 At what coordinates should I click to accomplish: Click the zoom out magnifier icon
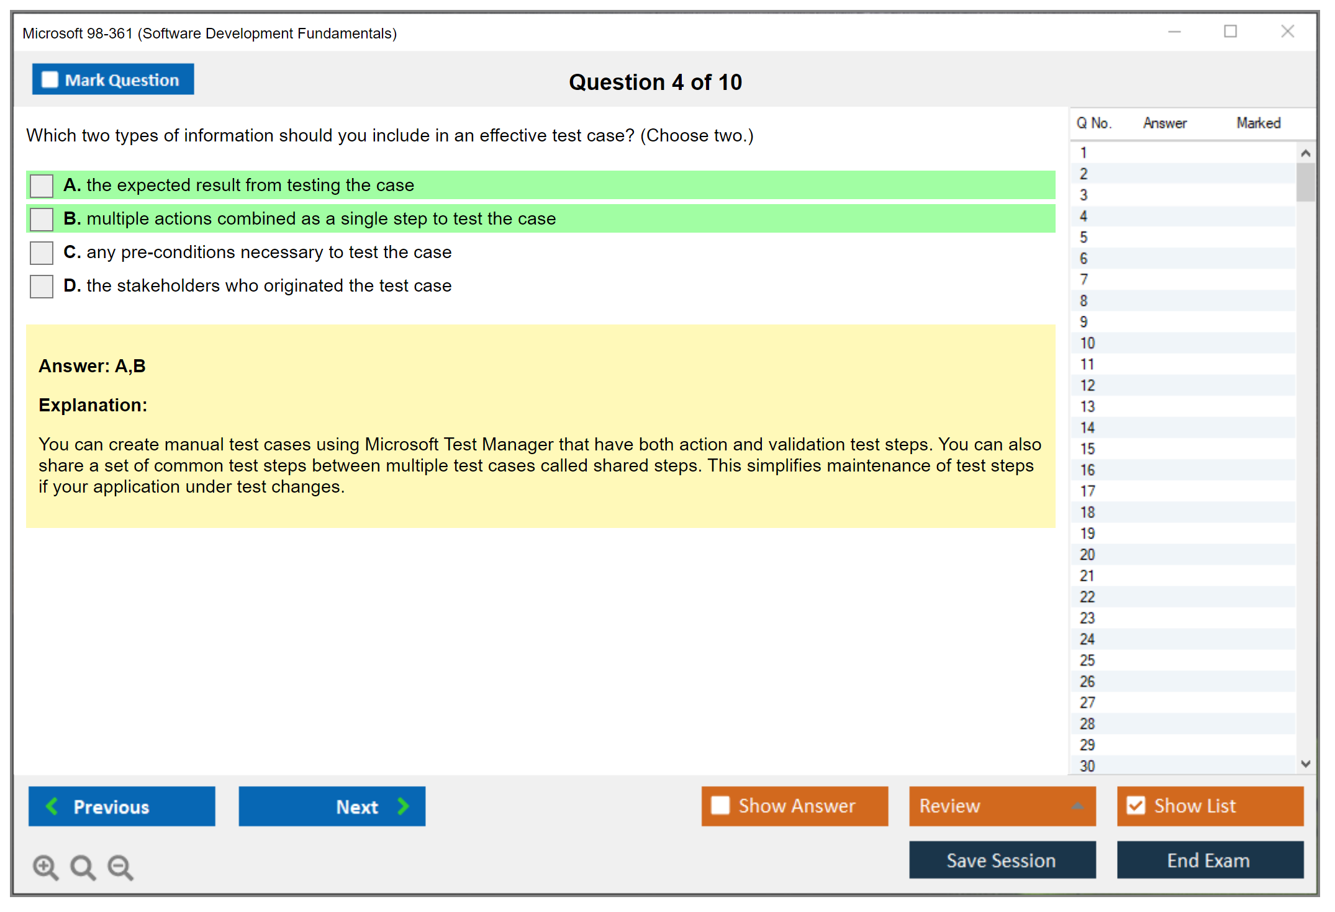click(x=120, y=866)
